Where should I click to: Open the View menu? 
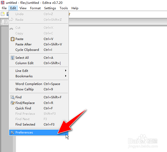pyautogui.click(x=23, y=8)
